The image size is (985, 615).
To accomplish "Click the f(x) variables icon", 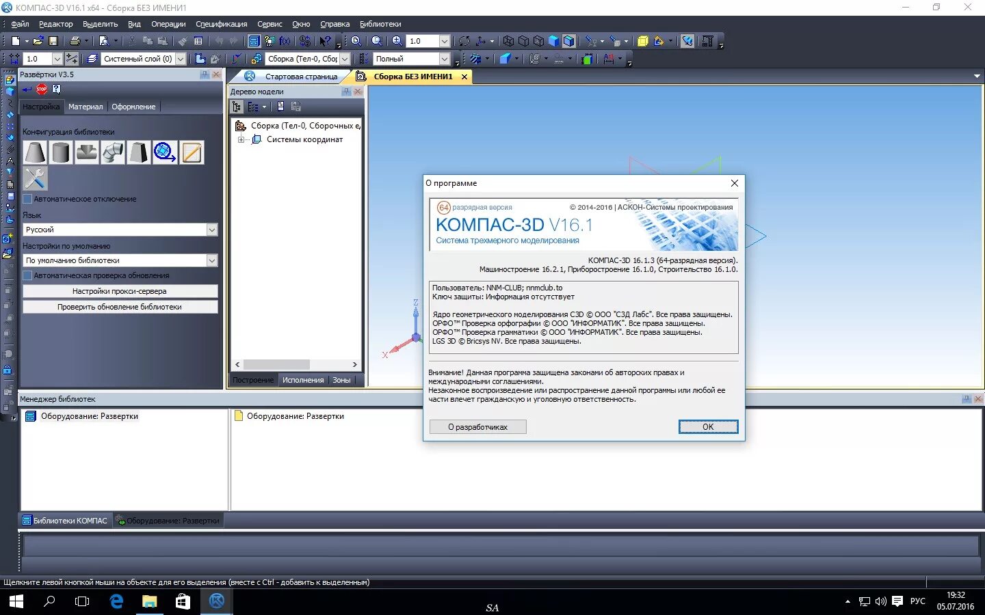I will click(285, 41).
